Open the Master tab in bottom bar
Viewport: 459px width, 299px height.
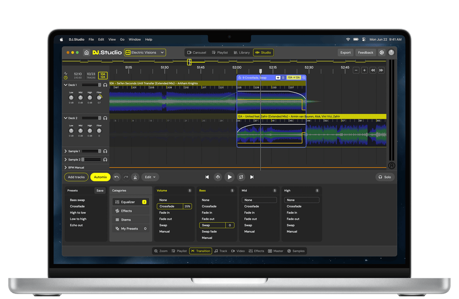pyautogui.click(x=276, y=251)
